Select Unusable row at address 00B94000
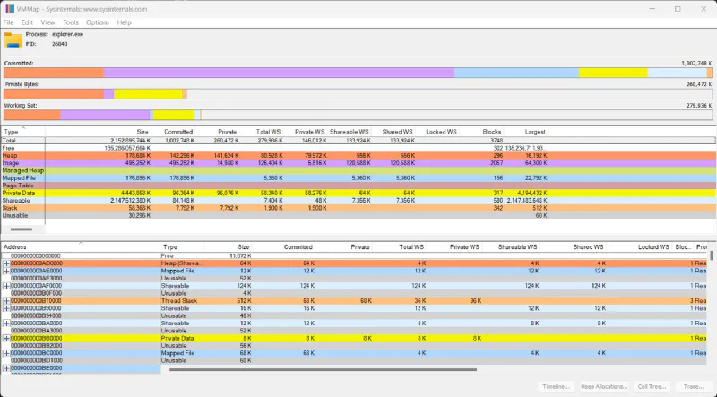Viewport: 717px width, 397px height. pos(354,315)
